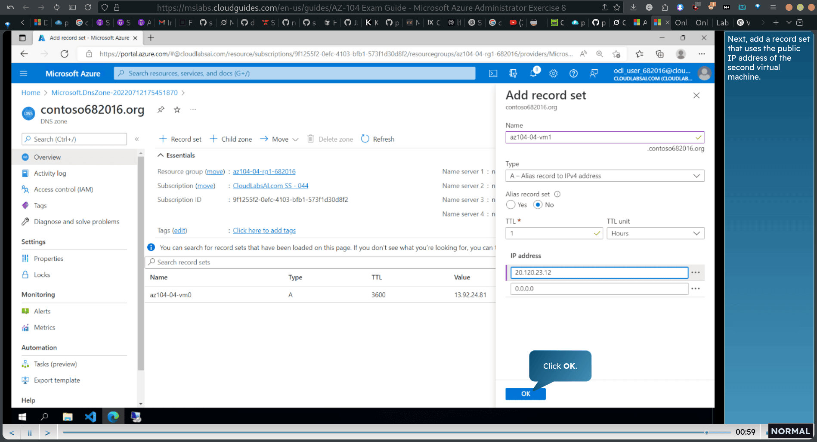Pin contoso682016.org to dashboard
This screenshot has height=442, width=817.
pyautogui.click(x=161, y=109)
